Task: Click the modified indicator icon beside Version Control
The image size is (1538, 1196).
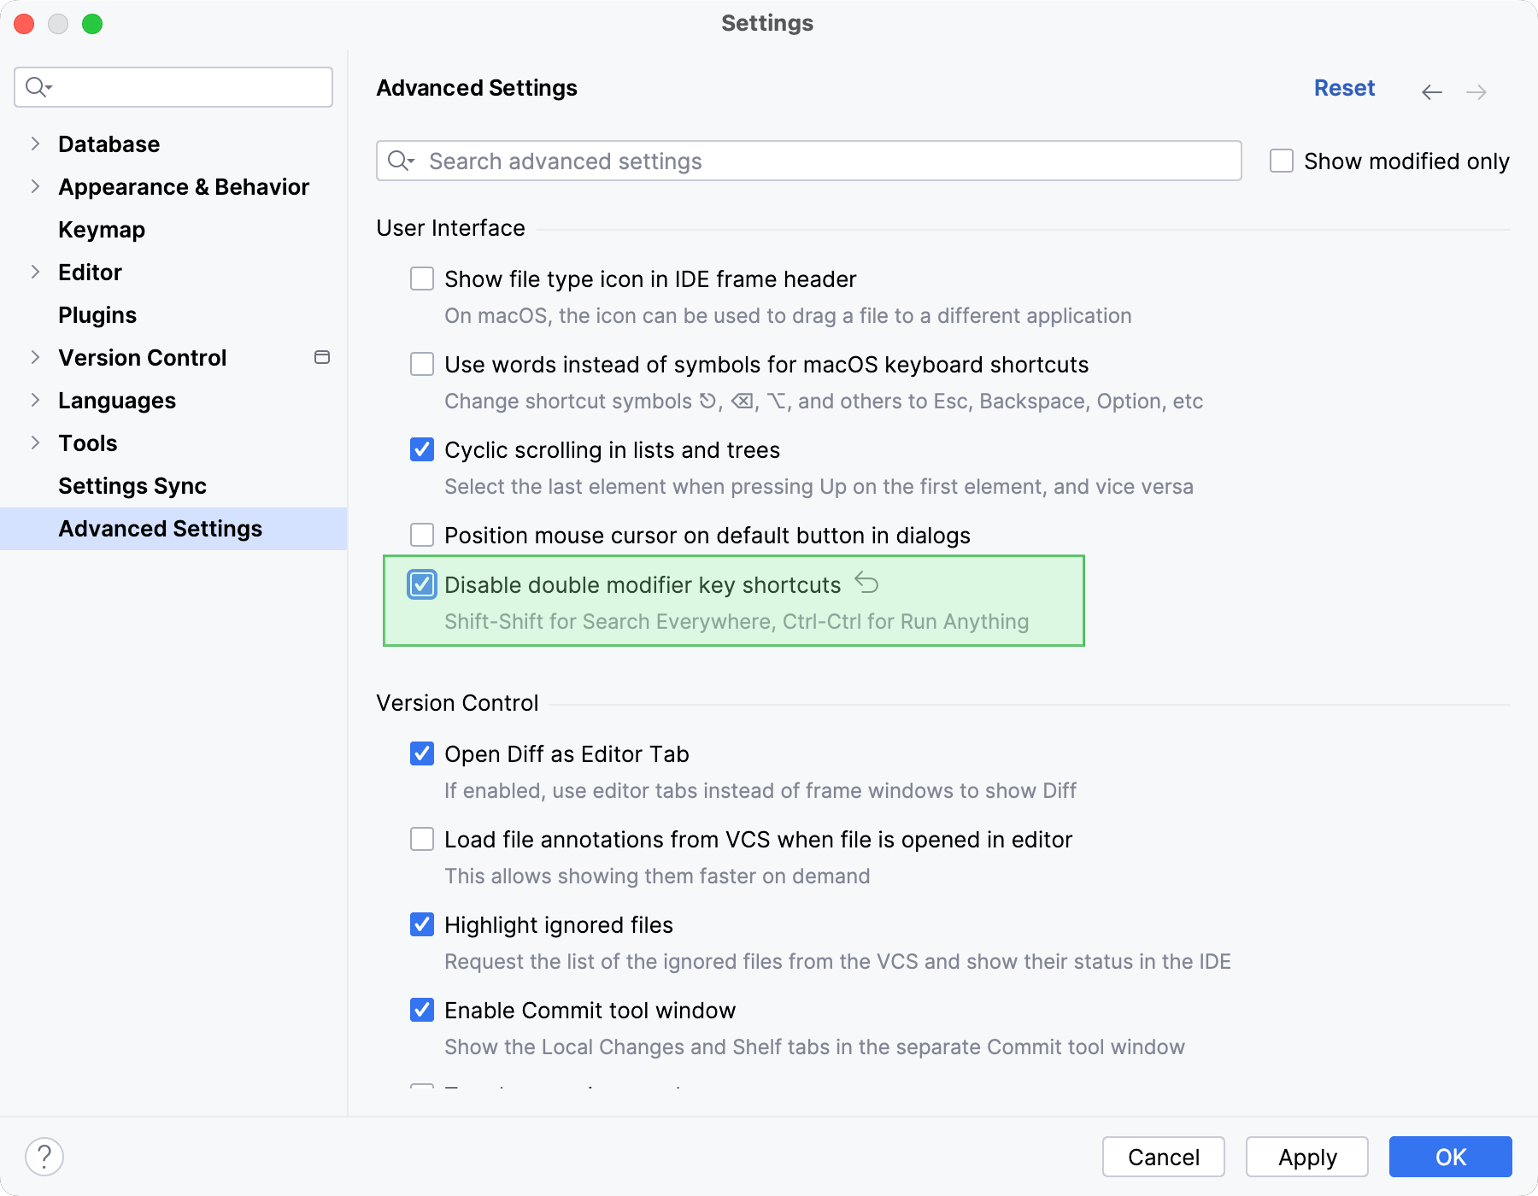Action: coord(321,357)
